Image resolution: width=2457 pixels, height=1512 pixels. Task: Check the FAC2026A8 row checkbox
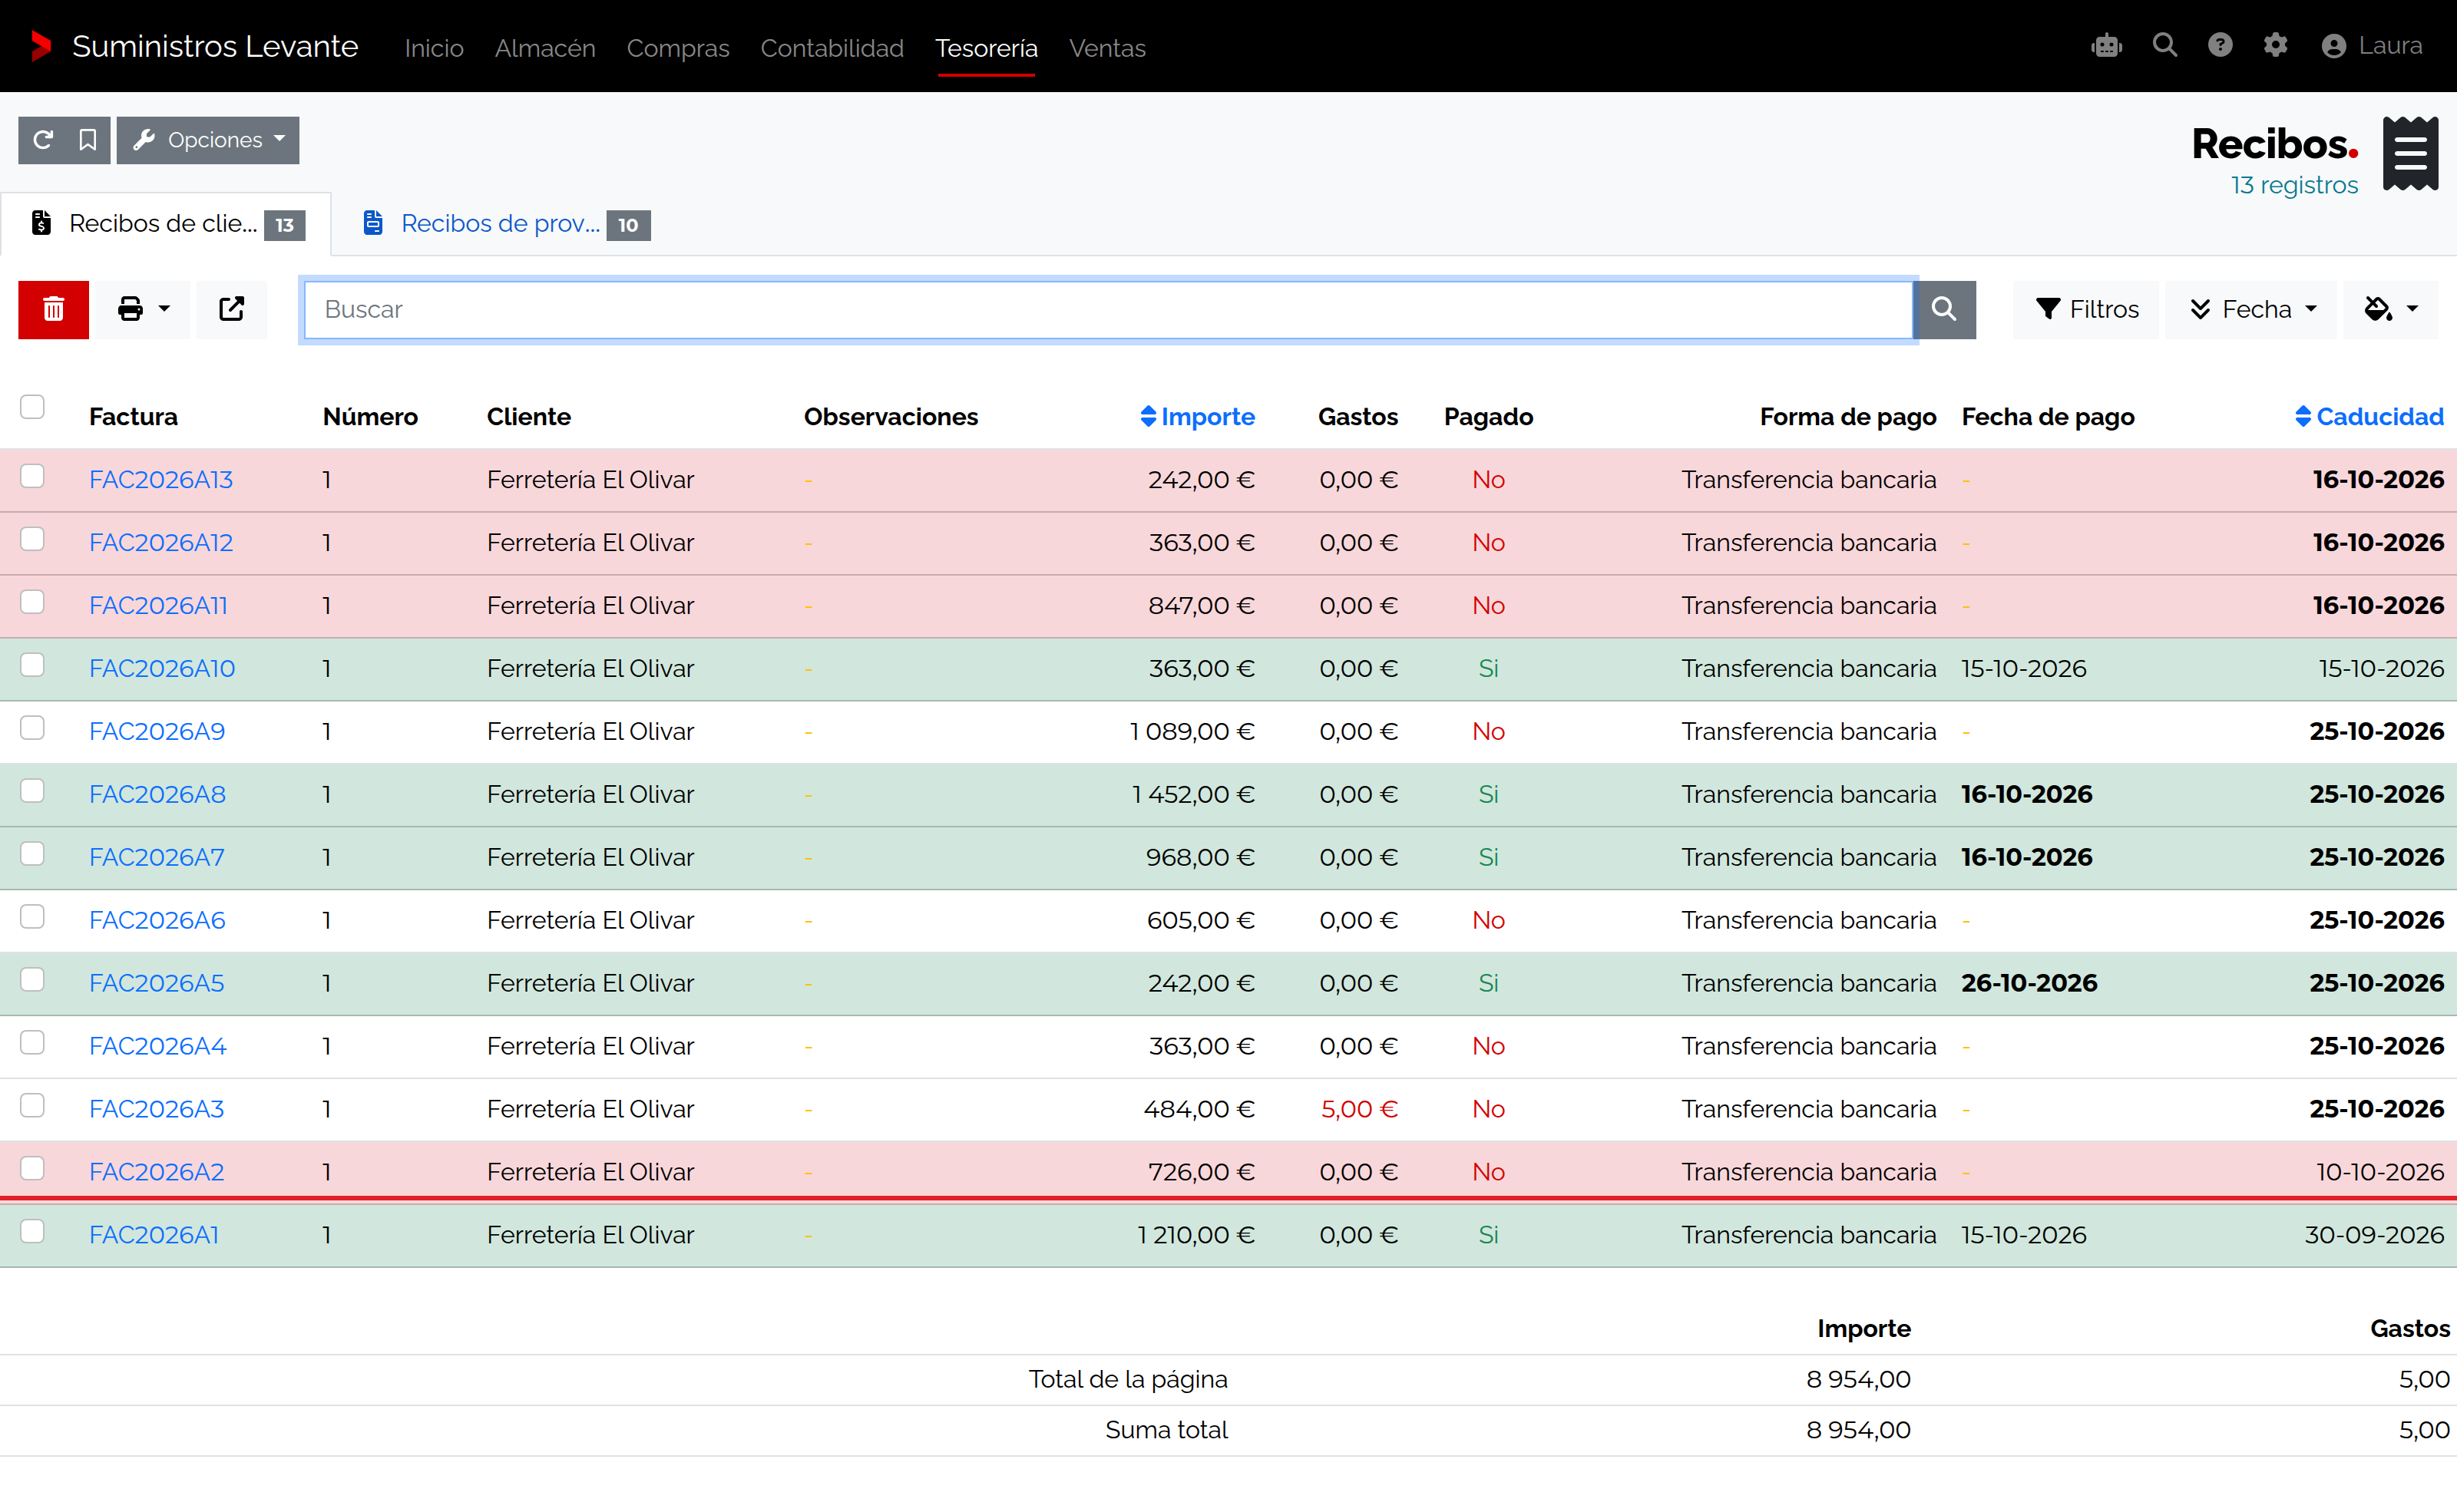click(32, 791)
